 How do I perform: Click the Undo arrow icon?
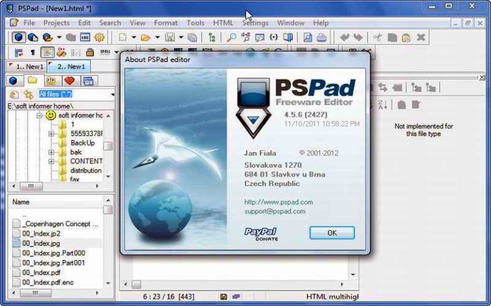click(345, 38)
